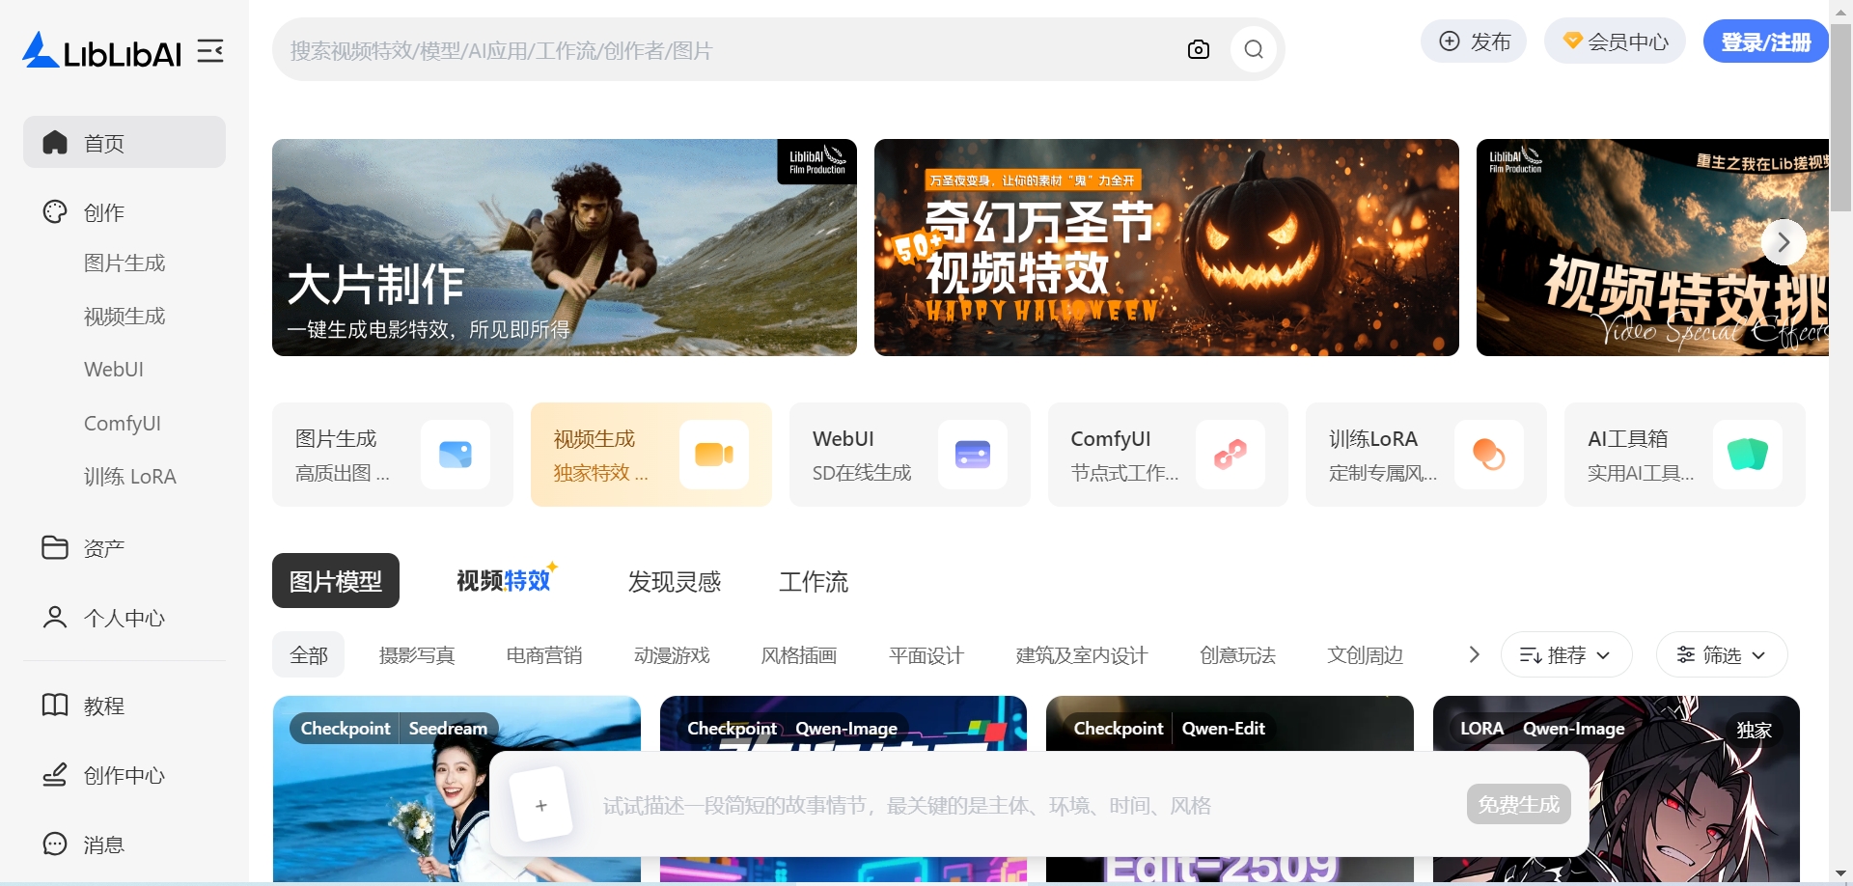Open 首页 home in the sidebar
Image resolution: width=1853 pixels, height=886 pixels.
pos(124,143)
